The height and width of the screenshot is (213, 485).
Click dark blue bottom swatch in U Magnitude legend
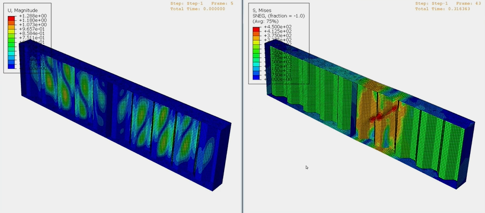click(x=11, y=66)
